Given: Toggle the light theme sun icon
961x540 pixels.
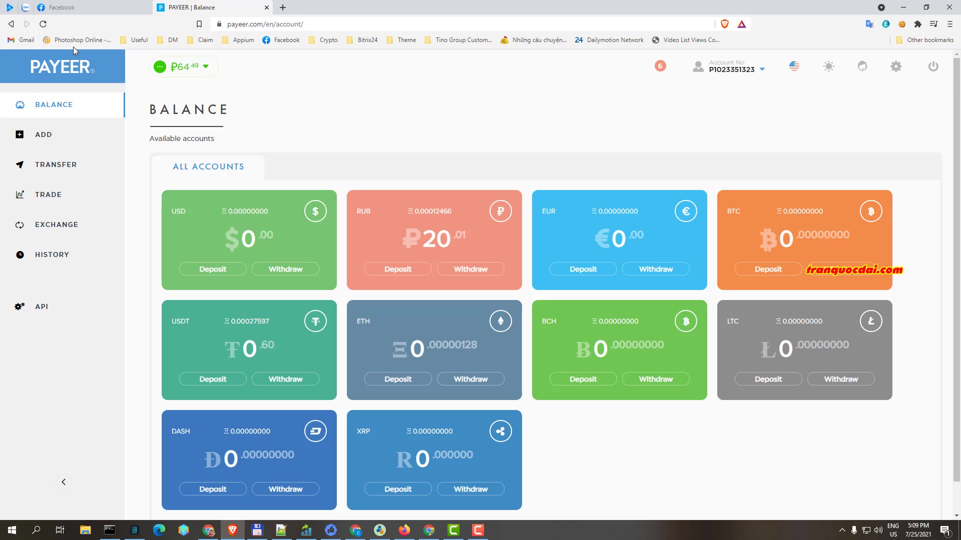Looking at the screenshot, I should (829, 66).
